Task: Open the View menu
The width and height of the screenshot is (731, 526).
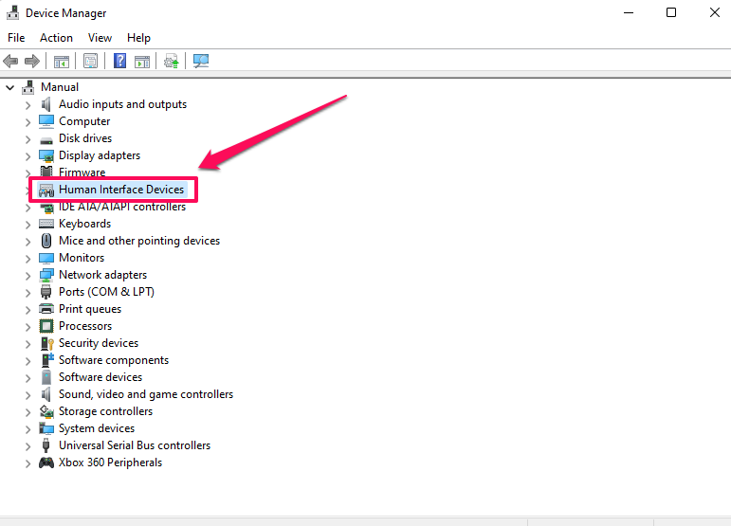Action: [100, 38]
